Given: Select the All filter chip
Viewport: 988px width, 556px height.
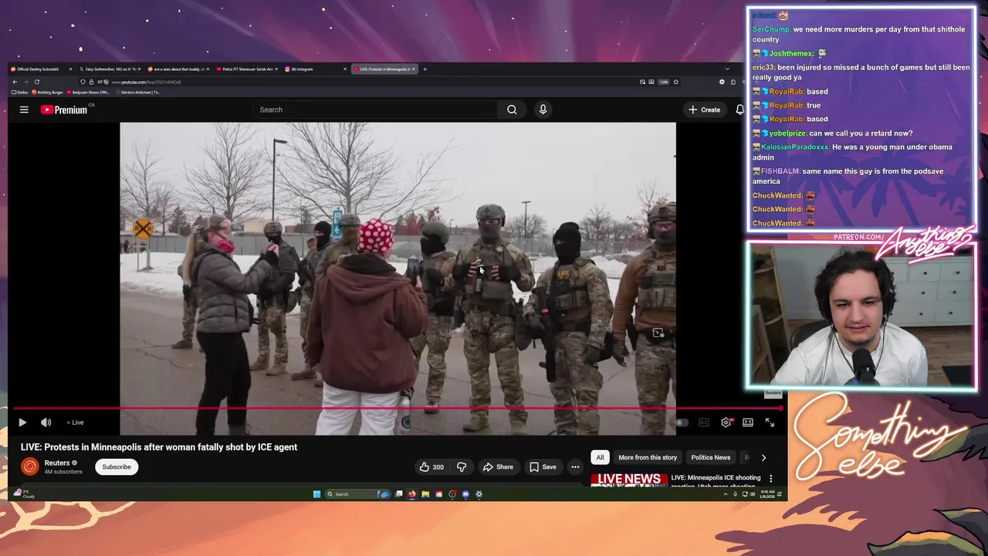Looking at the screenshot, I should tap(600, 457).
